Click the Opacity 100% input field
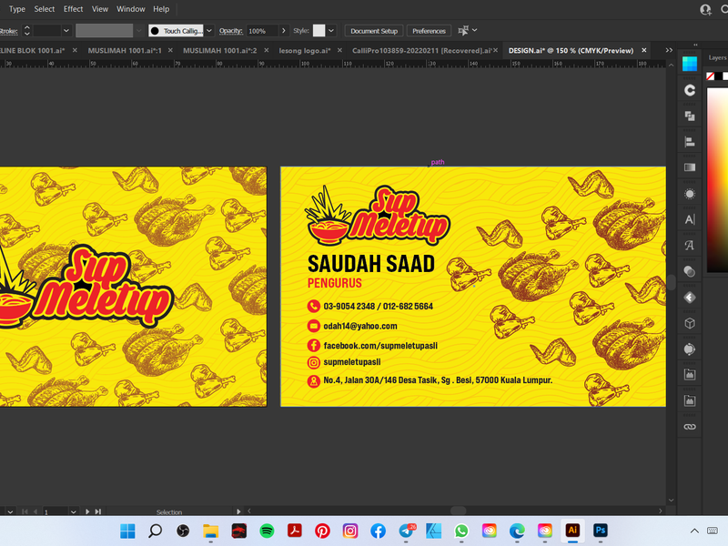Image resolution: width=728 pixels, height=546 pixels. point(262,31)
